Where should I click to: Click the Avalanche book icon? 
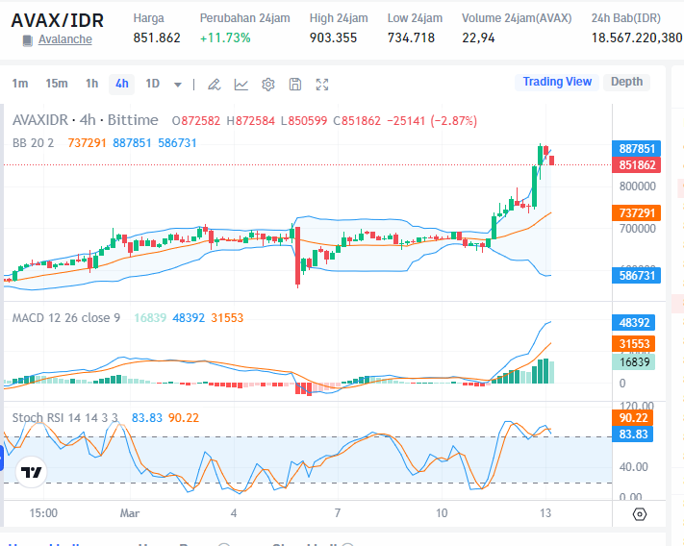point(28,40)
